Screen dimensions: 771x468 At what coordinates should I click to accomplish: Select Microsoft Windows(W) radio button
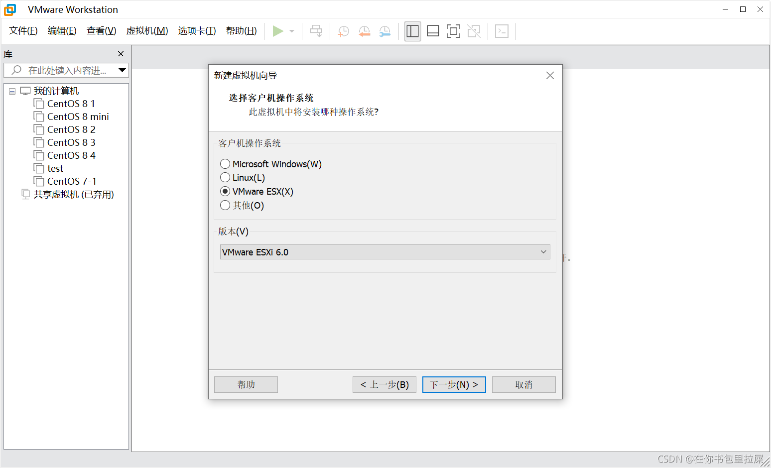[225, 164]
